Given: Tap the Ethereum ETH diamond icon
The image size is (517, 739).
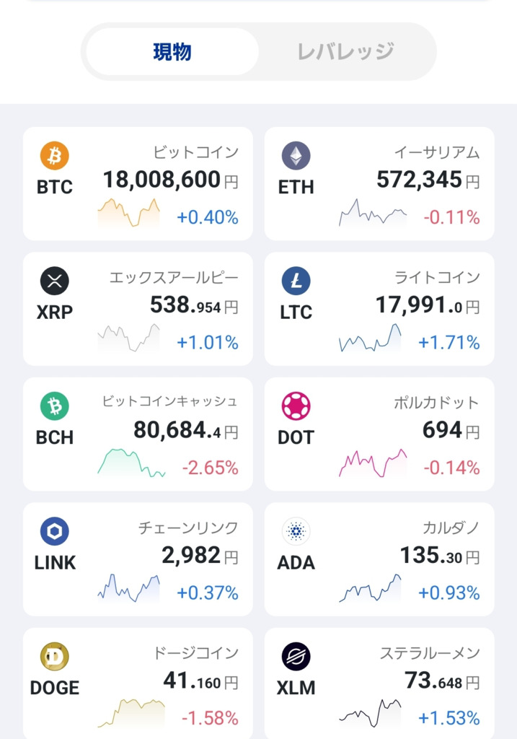Looking at the screenshot, I should [296, 155].
